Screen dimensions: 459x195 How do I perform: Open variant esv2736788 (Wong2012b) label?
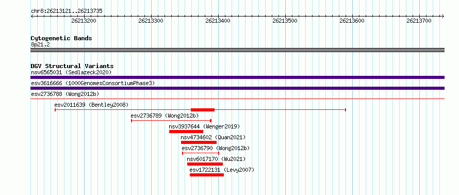pos(65,94)
